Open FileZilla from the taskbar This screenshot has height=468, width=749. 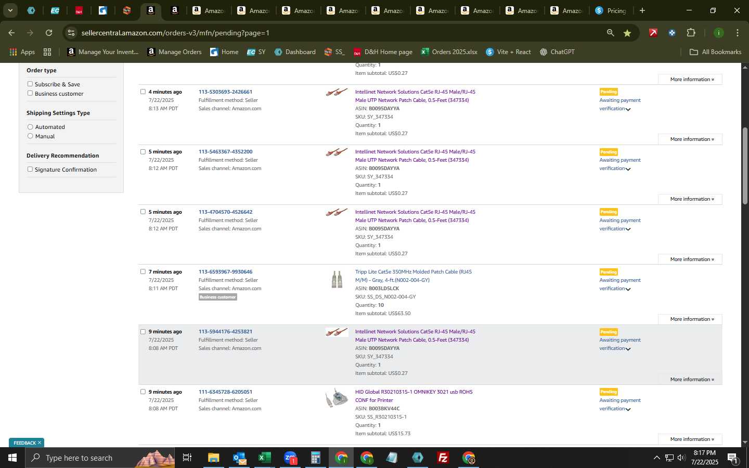443,458
